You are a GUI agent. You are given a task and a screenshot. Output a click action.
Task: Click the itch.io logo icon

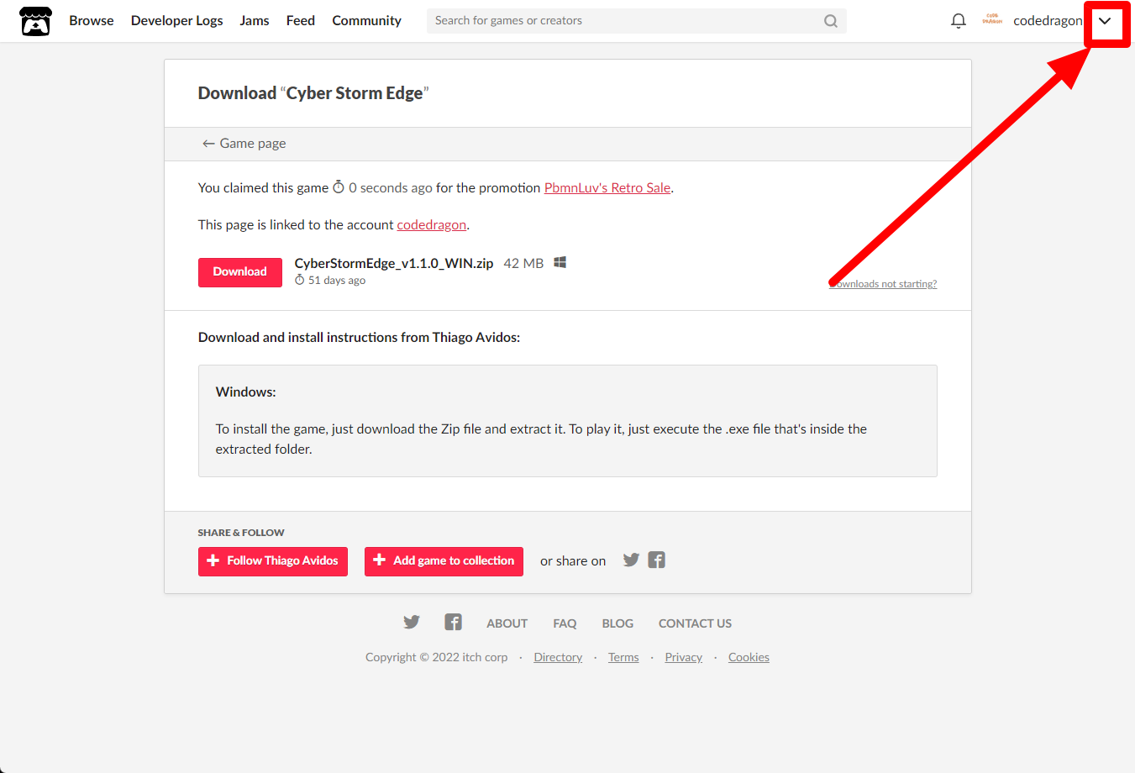[x=35, y=21]
